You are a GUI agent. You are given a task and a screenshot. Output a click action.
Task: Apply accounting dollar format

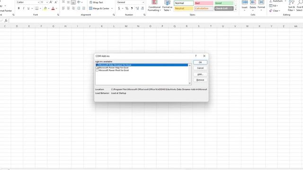point(119,8)
